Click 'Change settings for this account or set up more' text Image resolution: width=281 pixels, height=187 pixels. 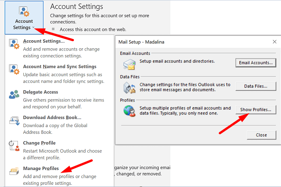(x=99, y=16)
